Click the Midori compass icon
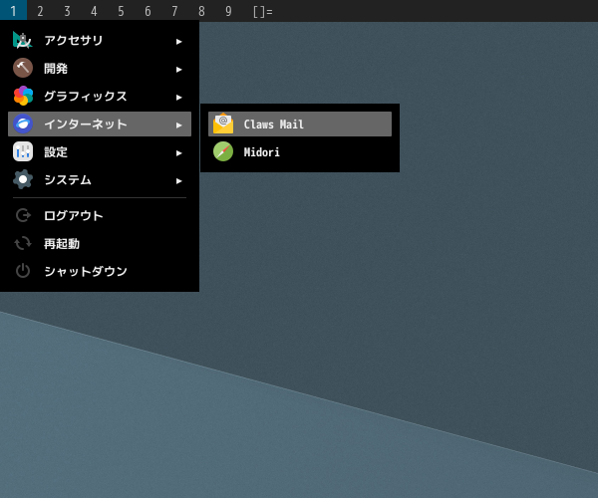The height and width of the screenshot is (498, 598). coord(223,151)
